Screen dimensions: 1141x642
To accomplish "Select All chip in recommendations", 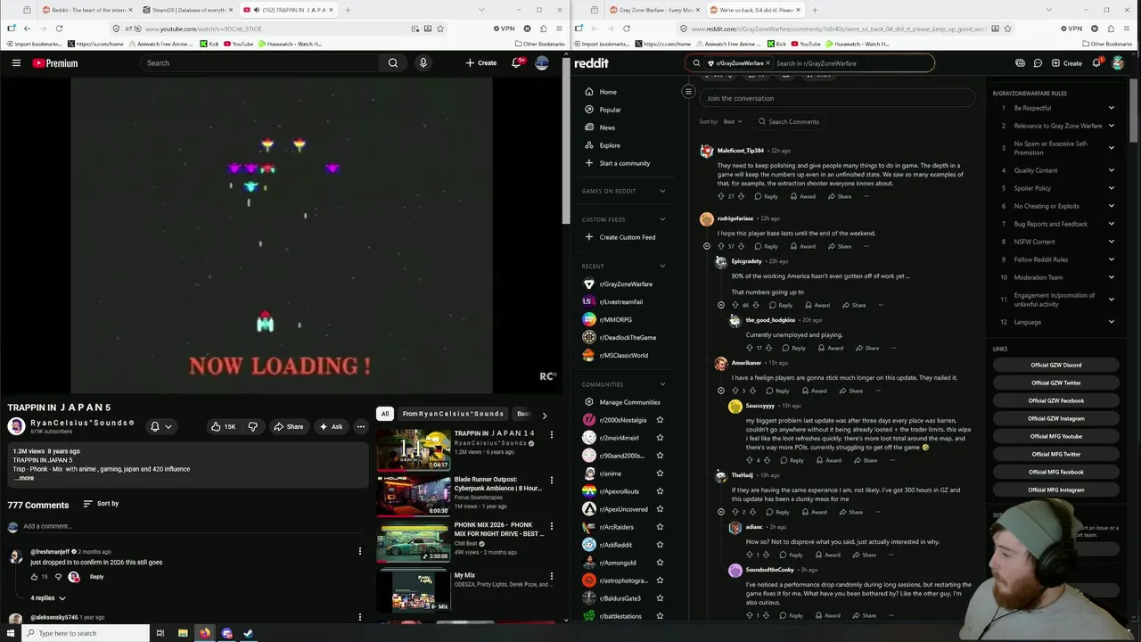I will [x=385, y=414].
